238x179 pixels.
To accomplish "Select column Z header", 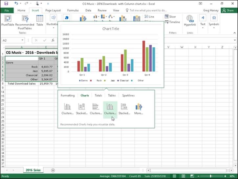I will point(222,47).
